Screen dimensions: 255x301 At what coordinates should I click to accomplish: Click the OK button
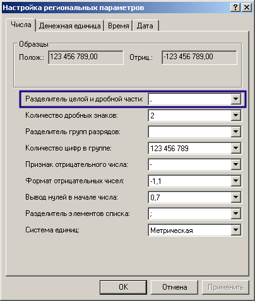pyautogui.click(x=123, y=287)
